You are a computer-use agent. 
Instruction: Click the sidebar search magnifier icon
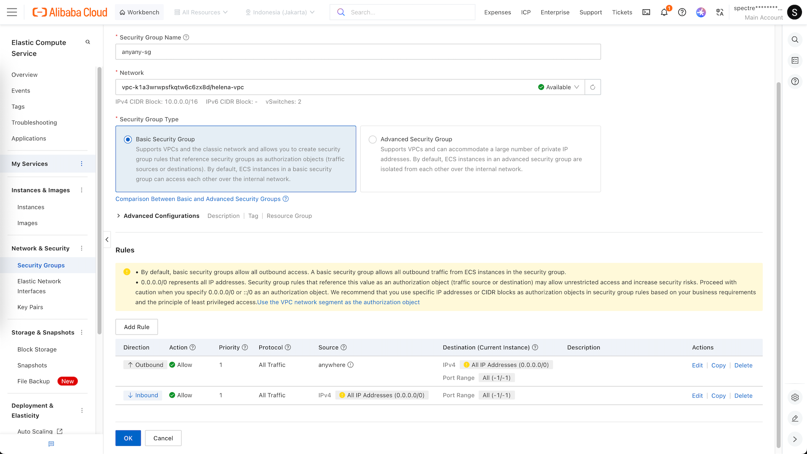[88, 42]
